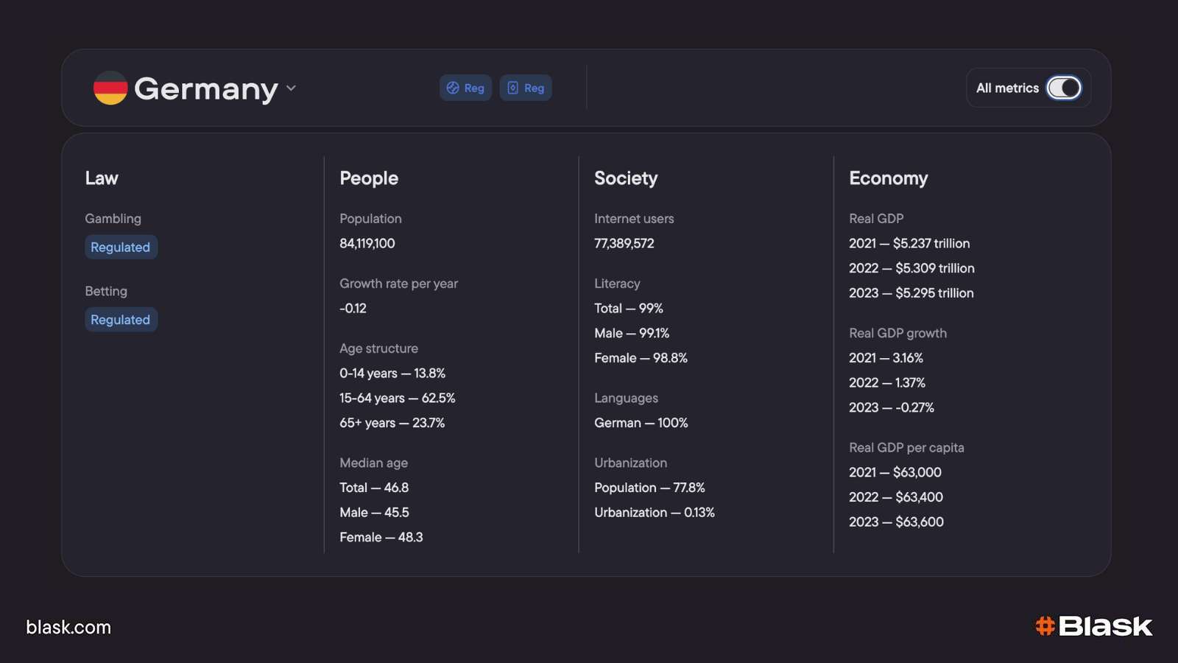Select the Law section heading

(102, 178)
